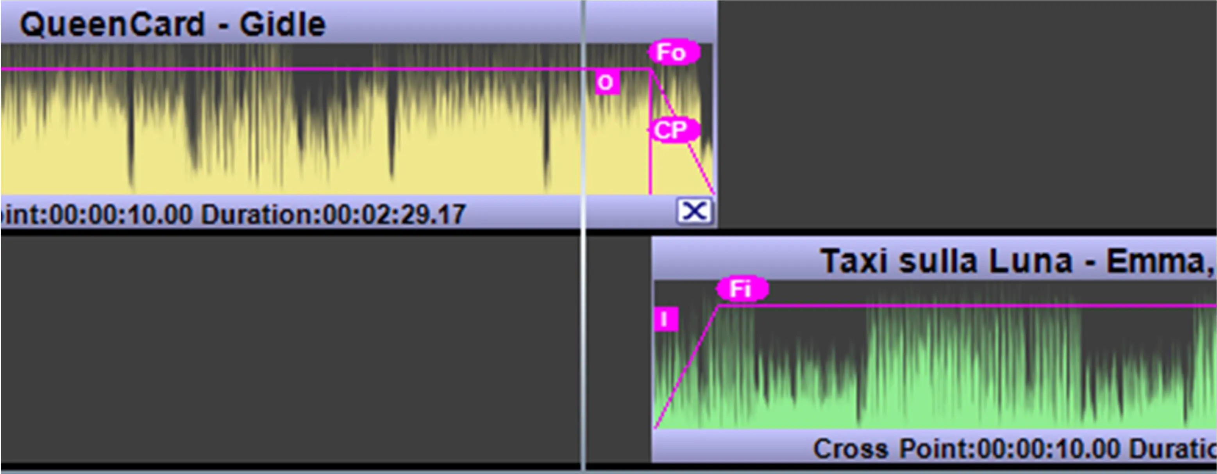Close the QueenCard clip with X button
1217x474 pixels.
pyautogui.click(x=695, y=210)
